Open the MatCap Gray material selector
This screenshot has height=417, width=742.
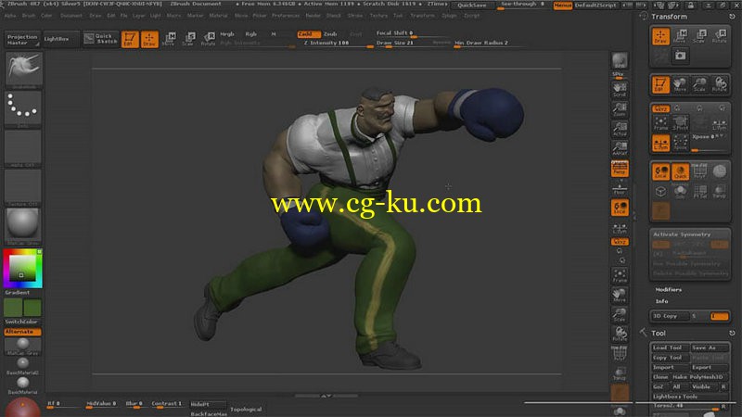coord(23,226)
